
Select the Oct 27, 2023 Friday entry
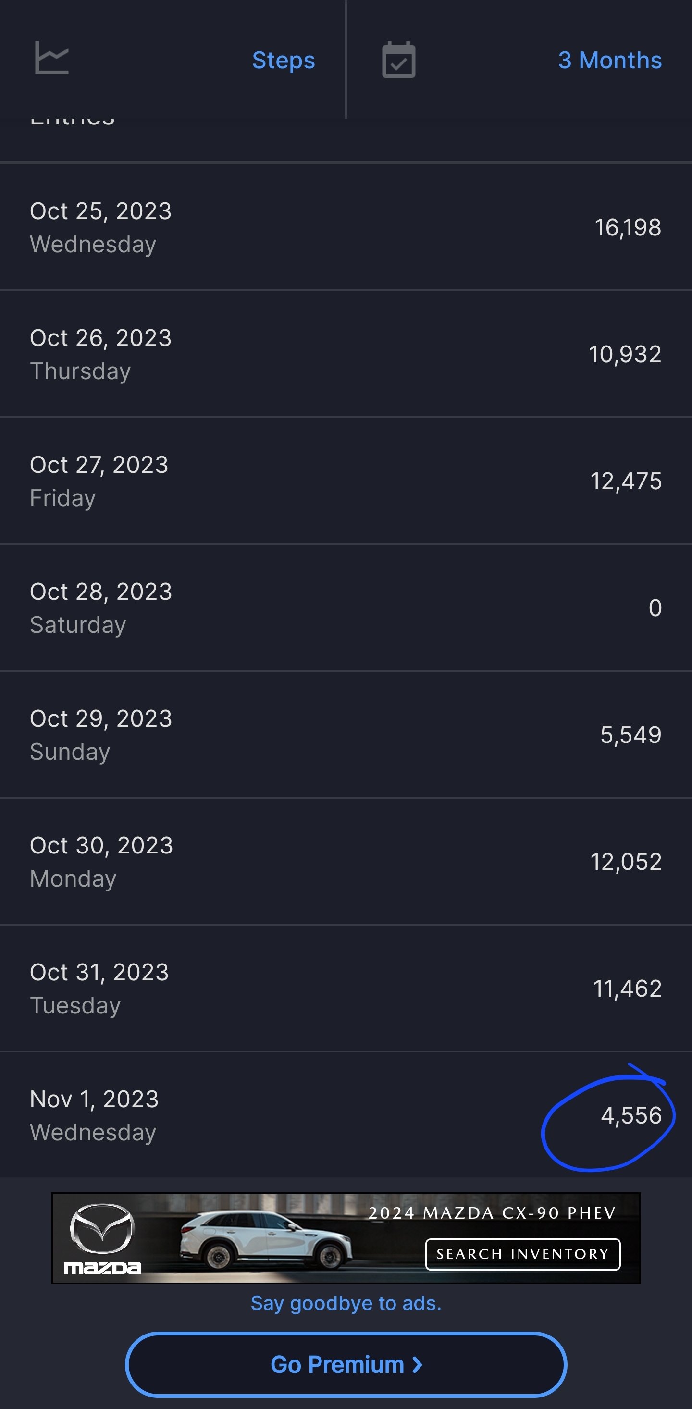[346, 481]
